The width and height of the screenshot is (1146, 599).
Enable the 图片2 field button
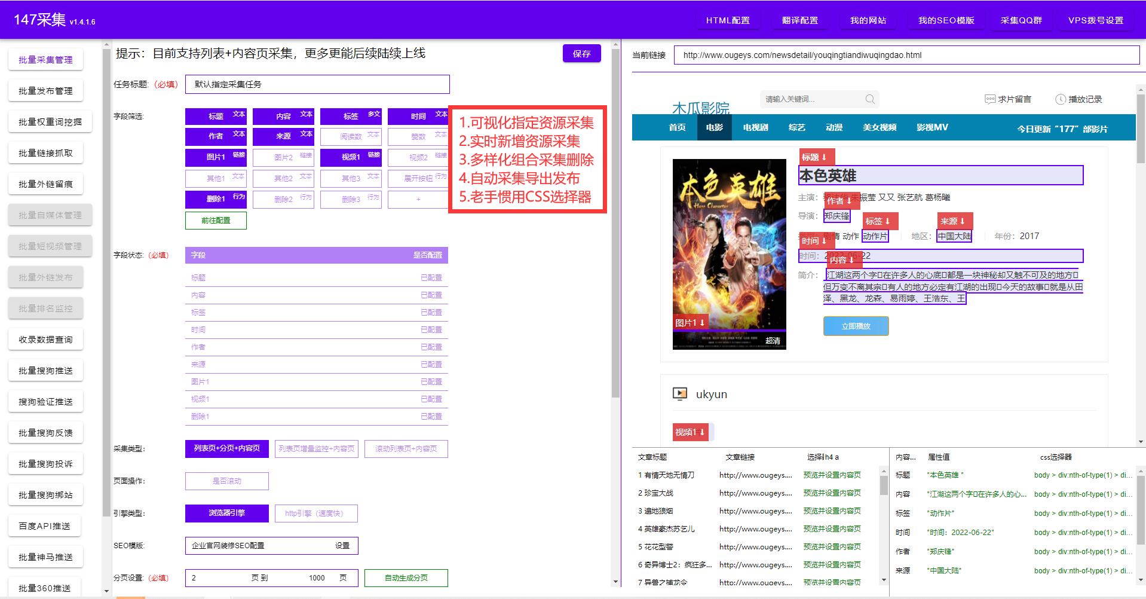click(x=283, y=157)
